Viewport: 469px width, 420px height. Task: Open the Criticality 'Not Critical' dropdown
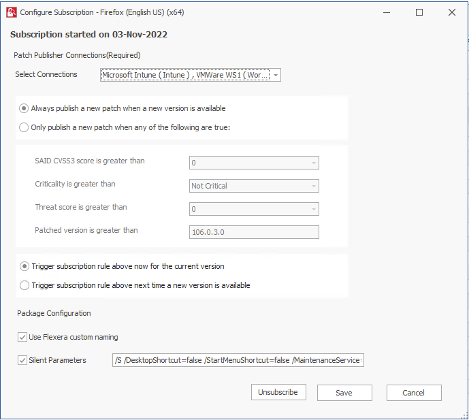click(x=314, y=186)
